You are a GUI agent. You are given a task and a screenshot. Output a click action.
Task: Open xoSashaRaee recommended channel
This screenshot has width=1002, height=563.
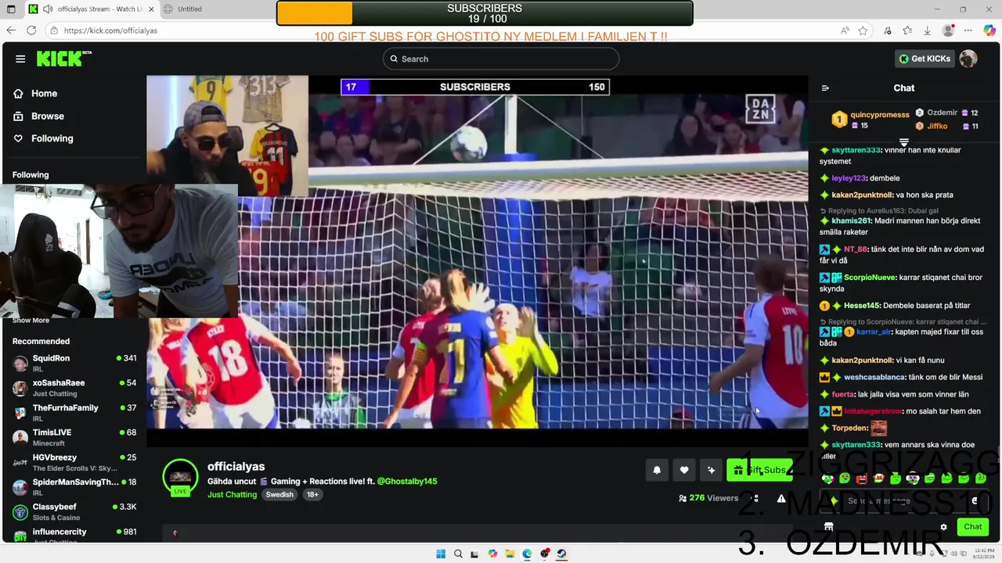click(74, 388)
